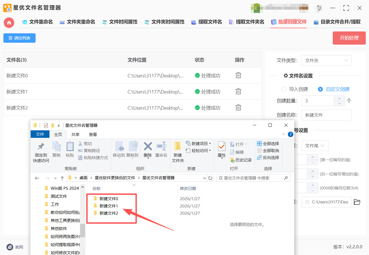The width and height of the screenshot is (369, 255).
Task: Delete the 新建文件1 row with trash icon
Action: [238, 91]
